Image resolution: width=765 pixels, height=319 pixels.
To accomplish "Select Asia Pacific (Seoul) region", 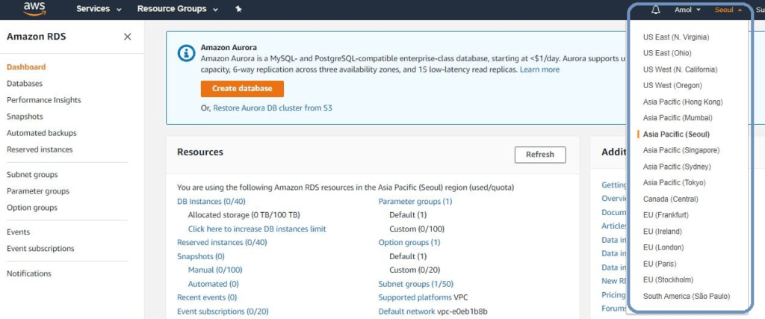I will (x=676, y=134).
